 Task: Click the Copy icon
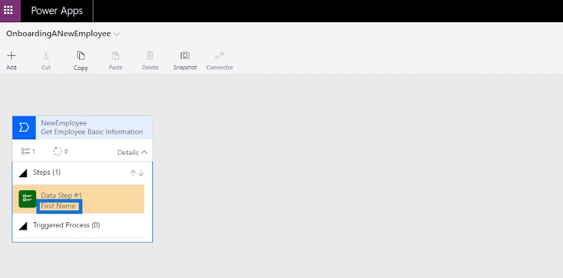tap(81, 56)
